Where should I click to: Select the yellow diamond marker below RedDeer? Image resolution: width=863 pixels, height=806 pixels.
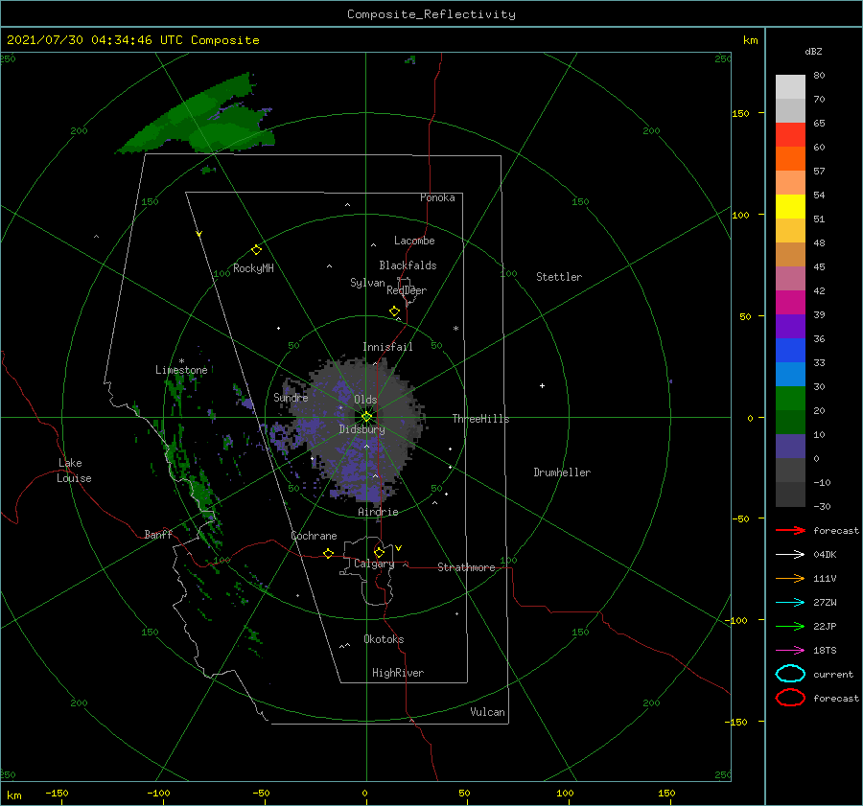(394, 311)
